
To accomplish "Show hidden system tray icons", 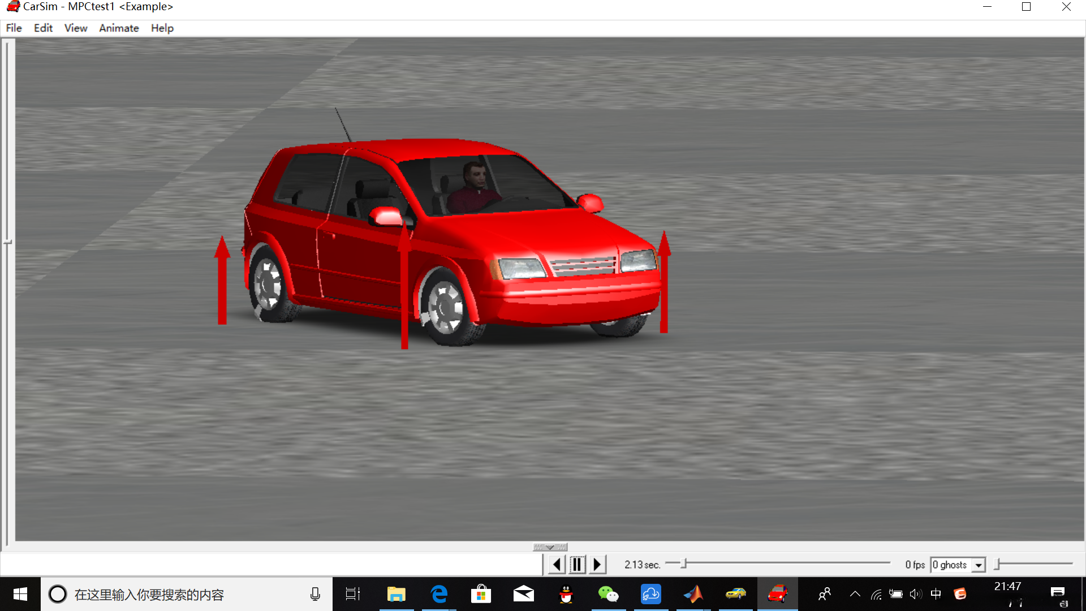I will 855,594.
